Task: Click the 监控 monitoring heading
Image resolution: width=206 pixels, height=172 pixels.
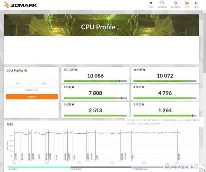Action: (10, 124)
